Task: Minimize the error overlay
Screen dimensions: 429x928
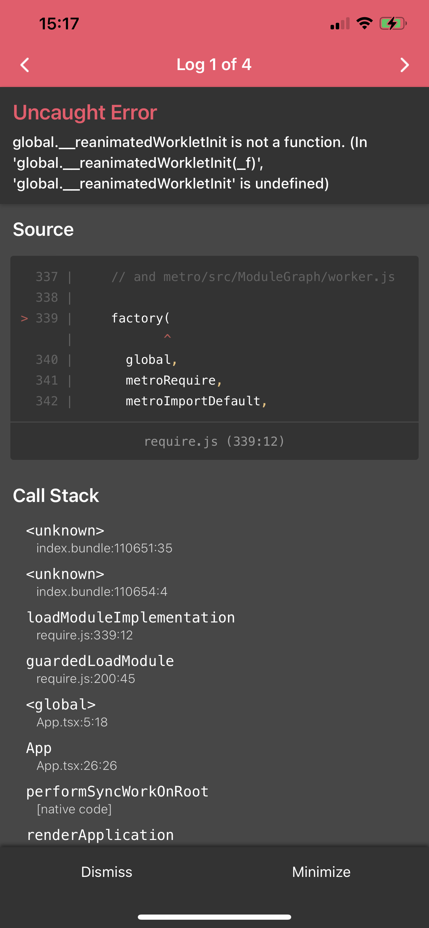Action: pos(321,872)
